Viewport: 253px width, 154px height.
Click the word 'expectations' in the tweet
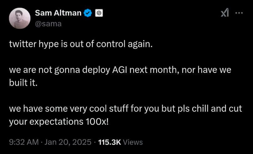tap(56, 122)
